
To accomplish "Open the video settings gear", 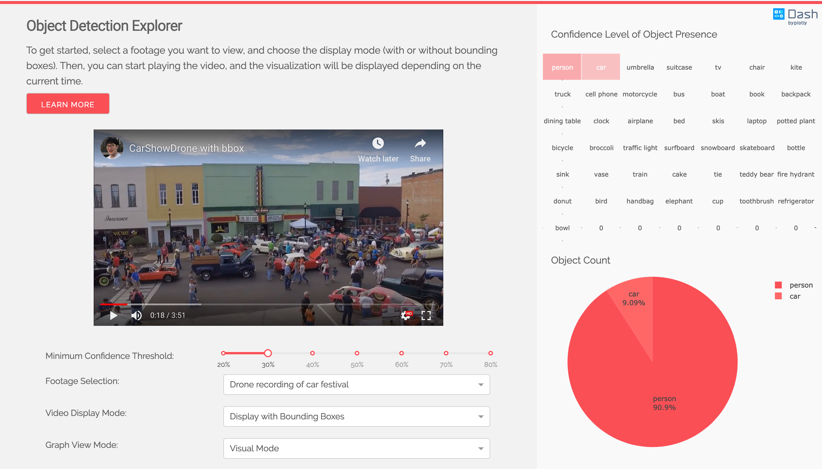I will point(406,315).
